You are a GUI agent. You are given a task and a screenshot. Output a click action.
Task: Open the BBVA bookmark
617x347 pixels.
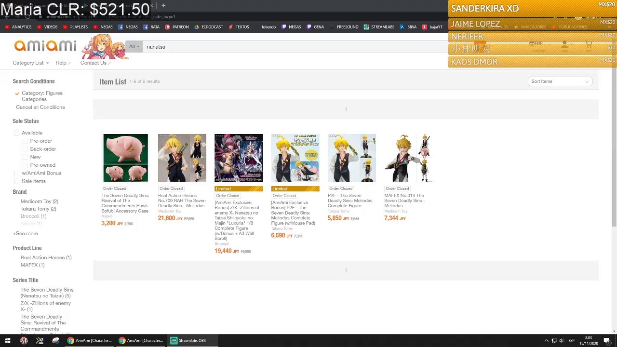(x=408, y=27)
